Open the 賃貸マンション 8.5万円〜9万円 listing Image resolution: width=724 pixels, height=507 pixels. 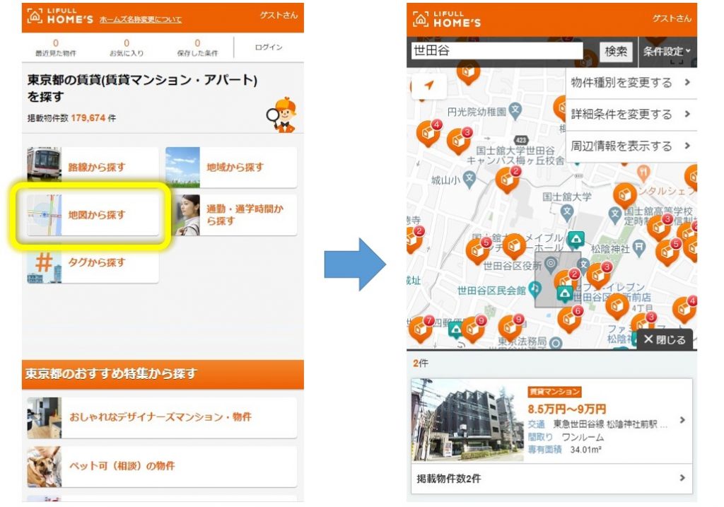[x=551, y=421]
